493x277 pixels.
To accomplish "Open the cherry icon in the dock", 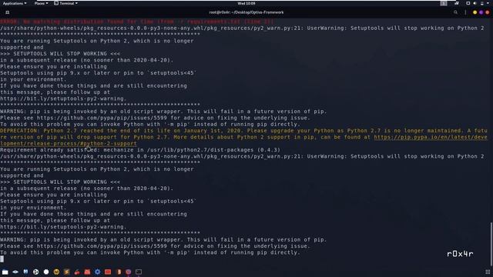I will 77,272.
